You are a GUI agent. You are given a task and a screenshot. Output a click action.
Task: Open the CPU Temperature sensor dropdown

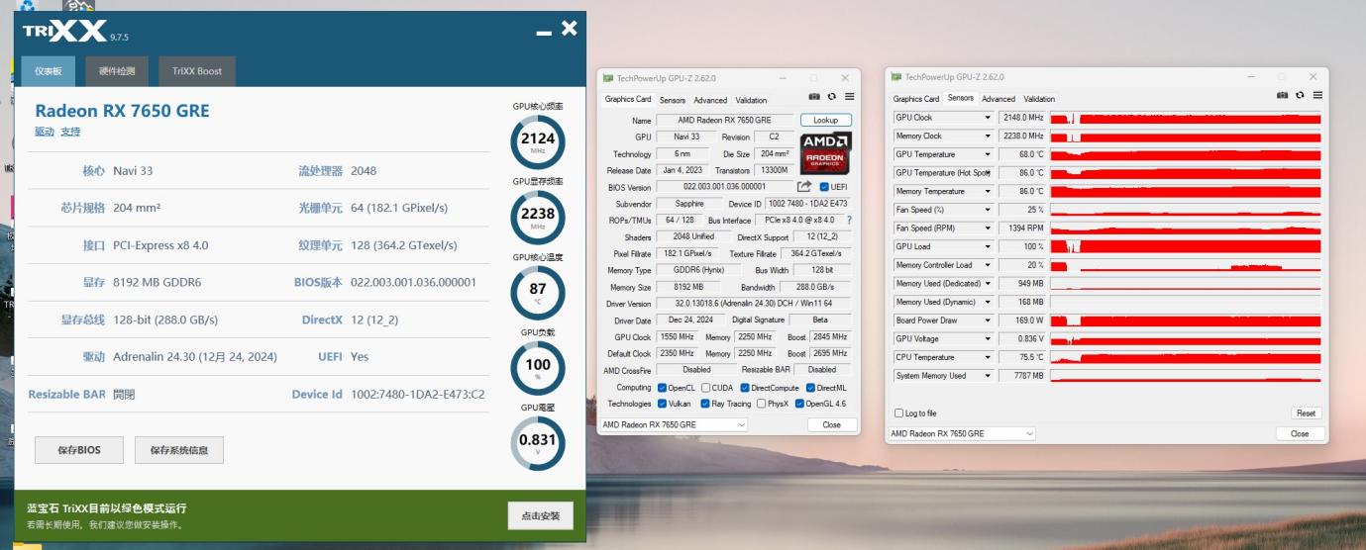(x=988, y=357)
